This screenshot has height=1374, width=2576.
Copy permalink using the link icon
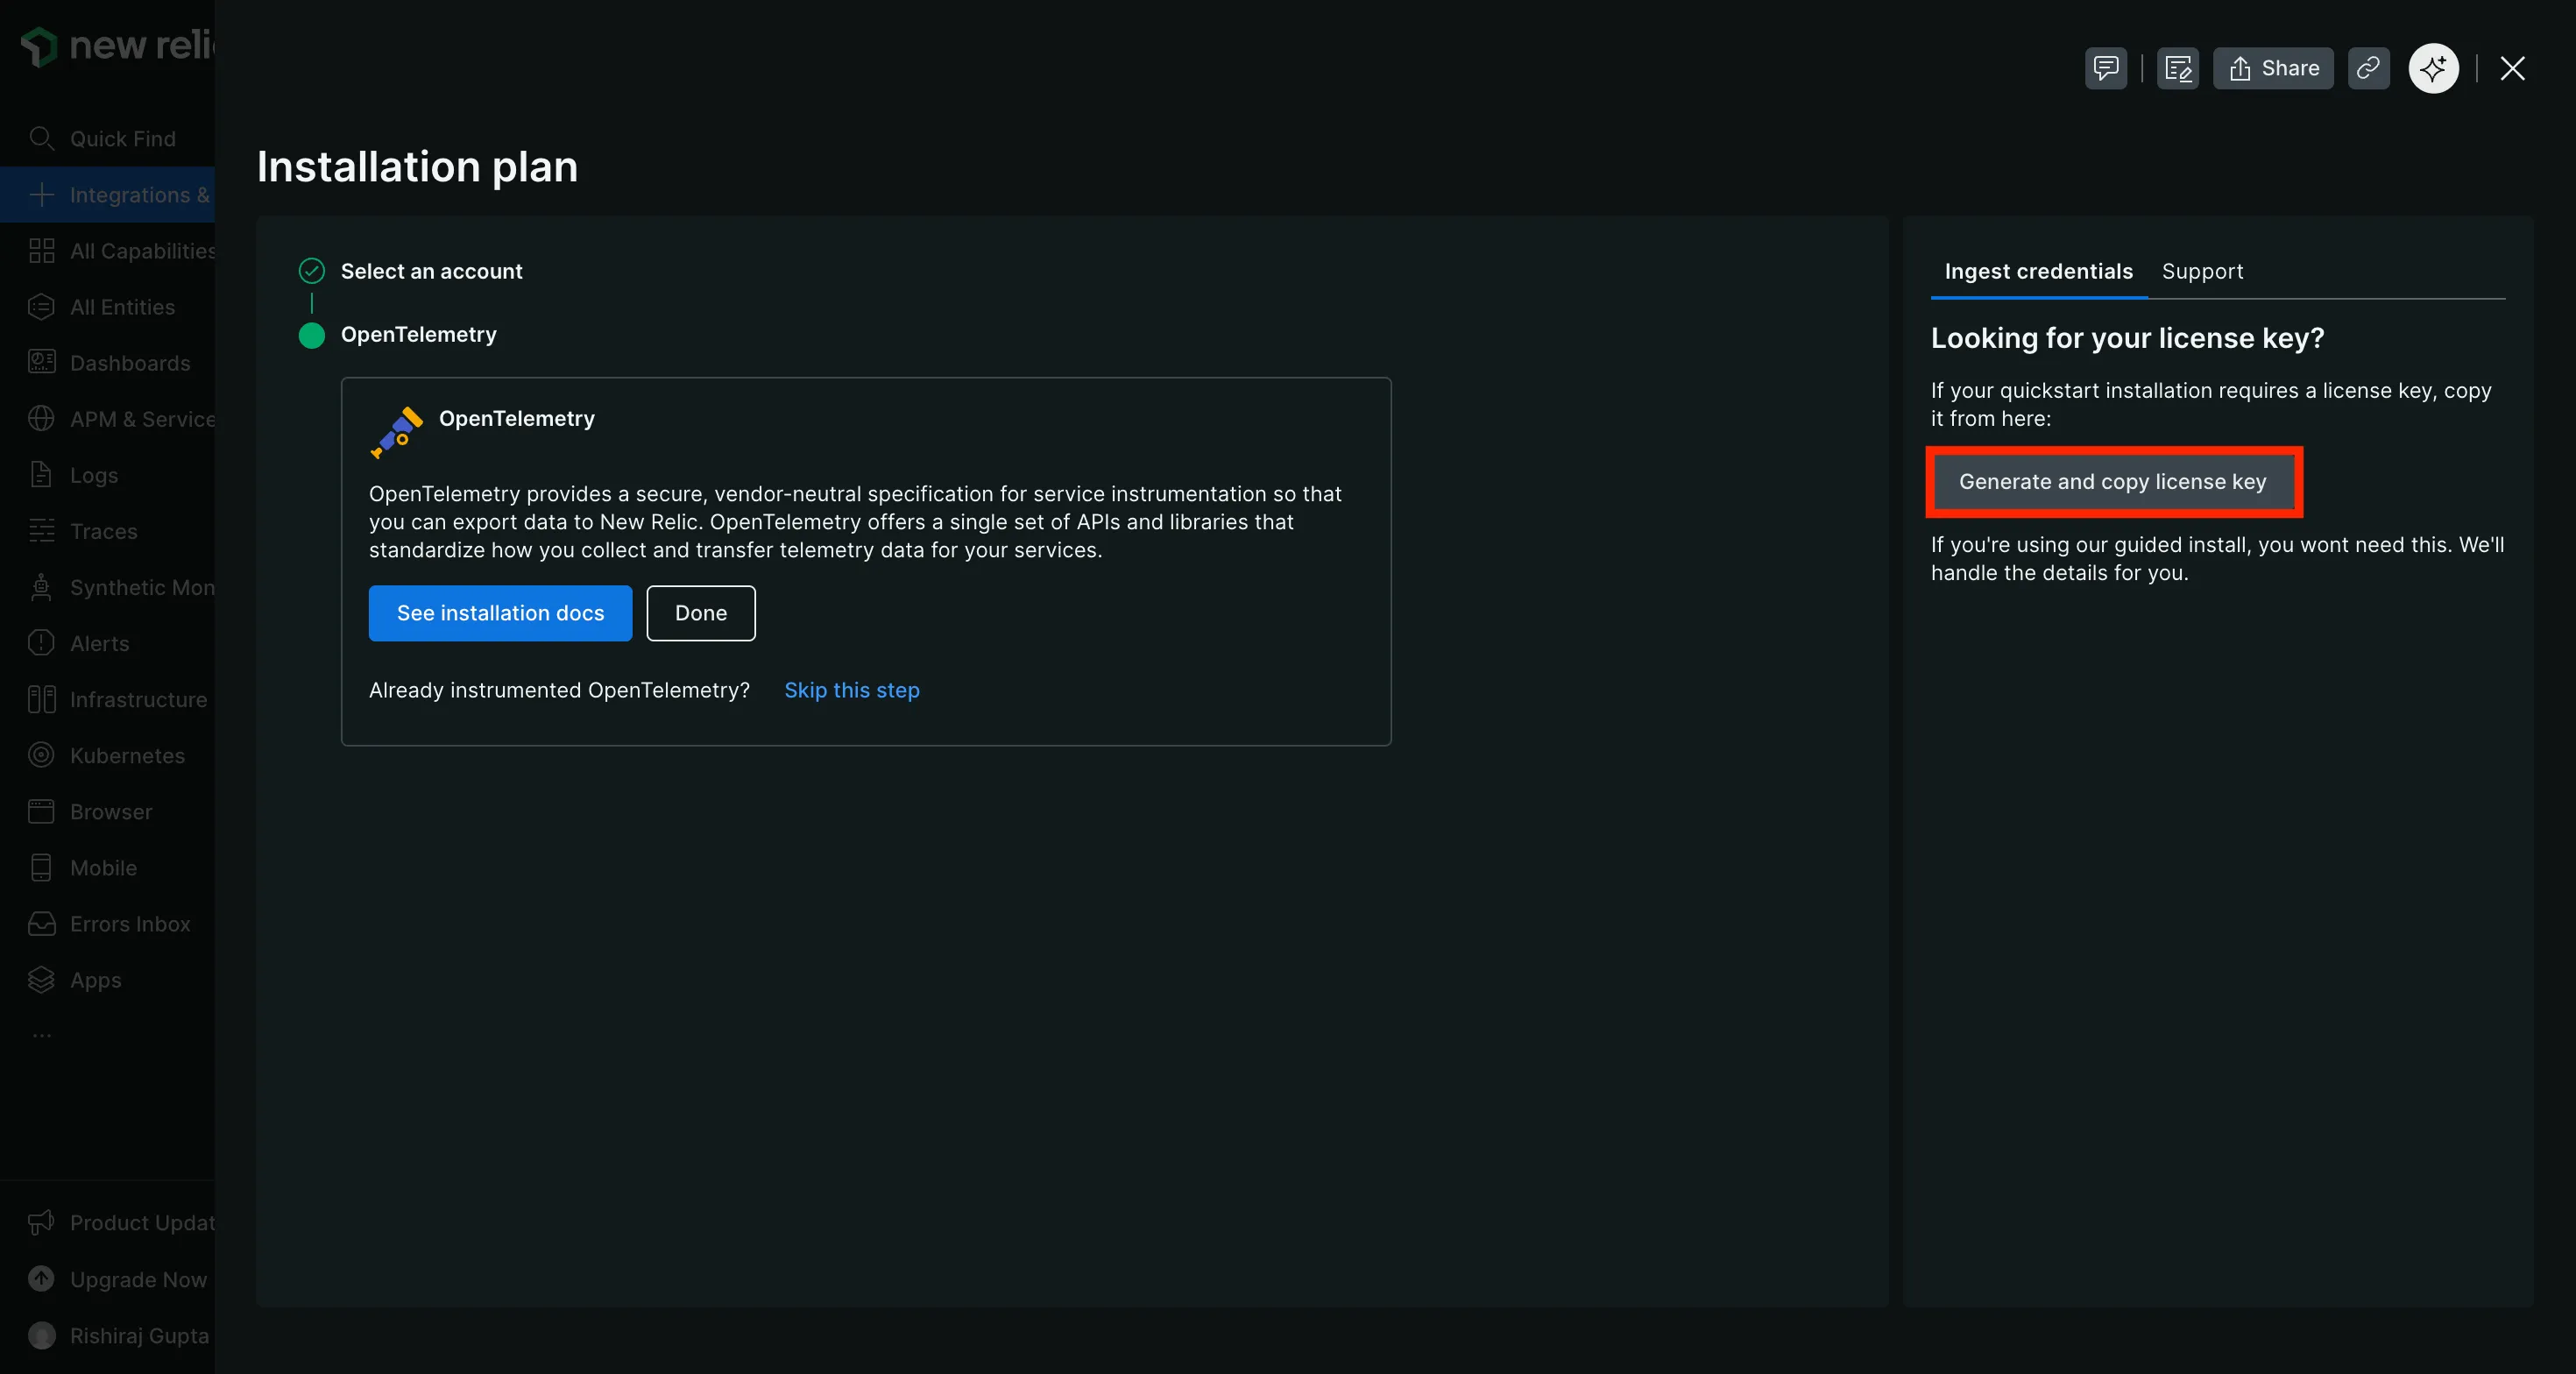coord(2368,68)
